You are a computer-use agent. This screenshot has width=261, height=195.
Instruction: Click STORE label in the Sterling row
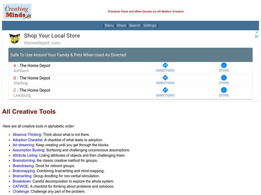[224, 83]
